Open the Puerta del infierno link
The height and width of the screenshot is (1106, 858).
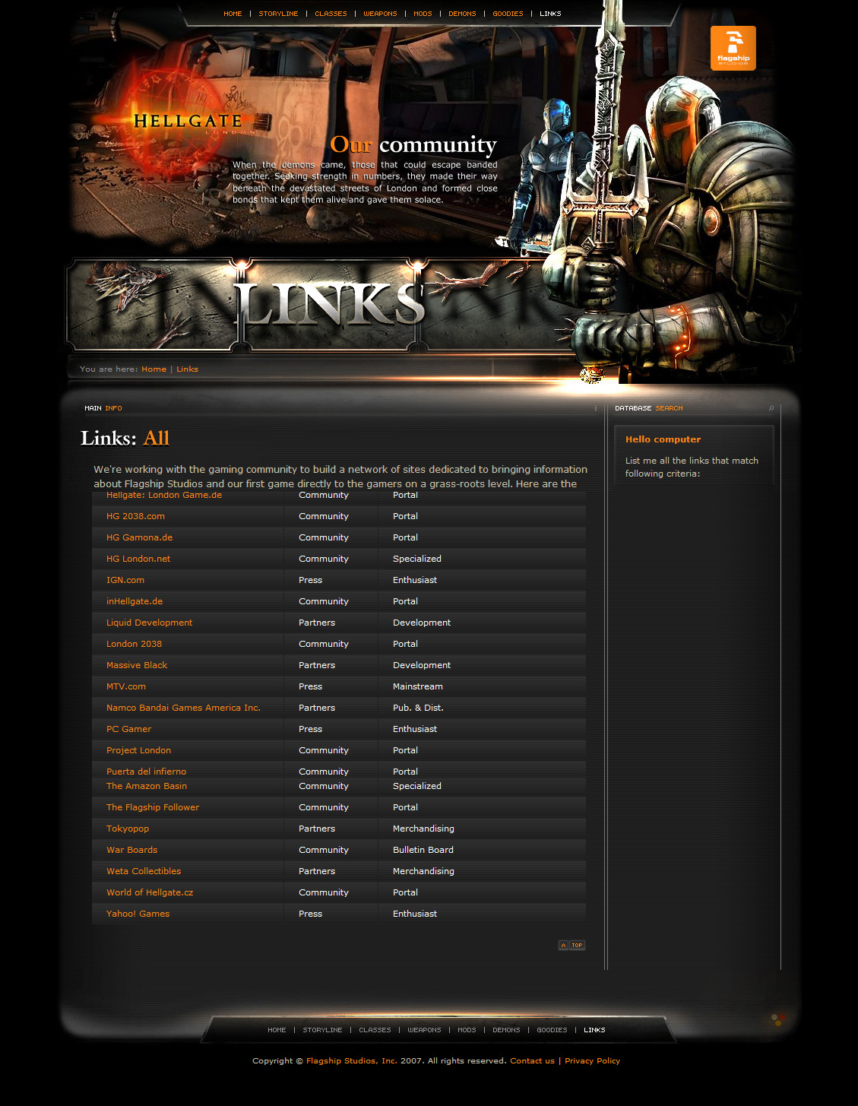146,772
